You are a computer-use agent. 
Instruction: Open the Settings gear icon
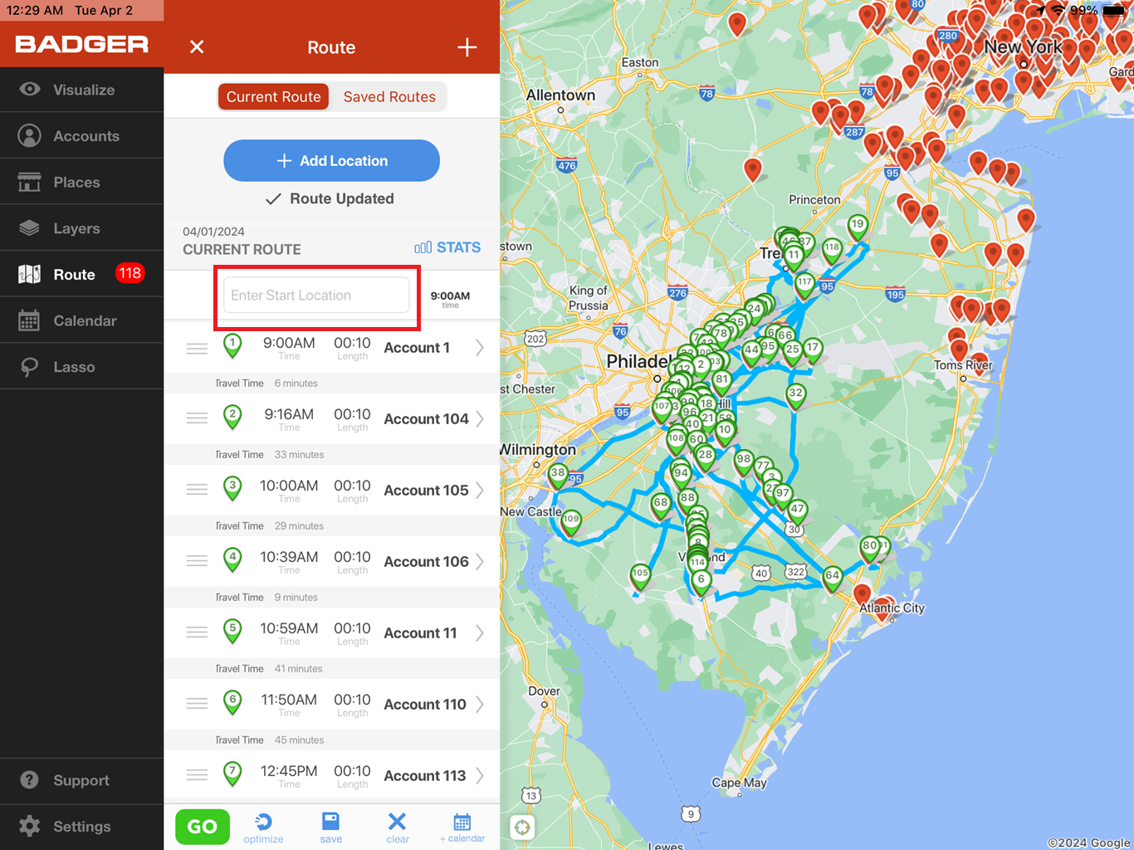(30, 826)
